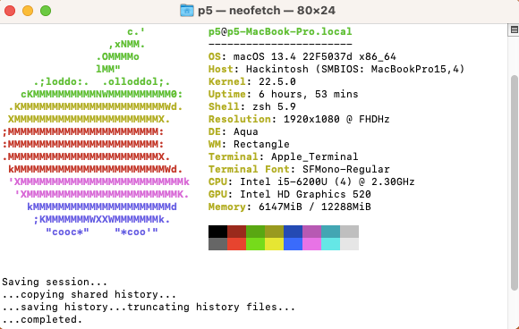Click the 'Resolution: 1920x1080 @ FHDHz' line
The width and height of the screenshot is (519, 329).
(299, 119)
